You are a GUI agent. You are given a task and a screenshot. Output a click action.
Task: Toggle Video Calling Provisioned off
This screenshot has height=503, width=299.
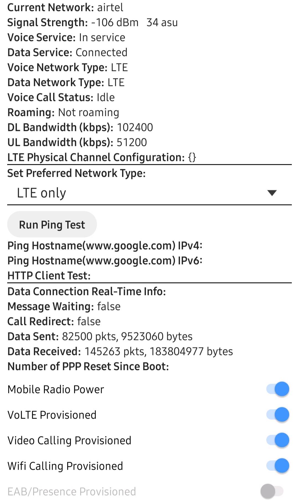278,440
